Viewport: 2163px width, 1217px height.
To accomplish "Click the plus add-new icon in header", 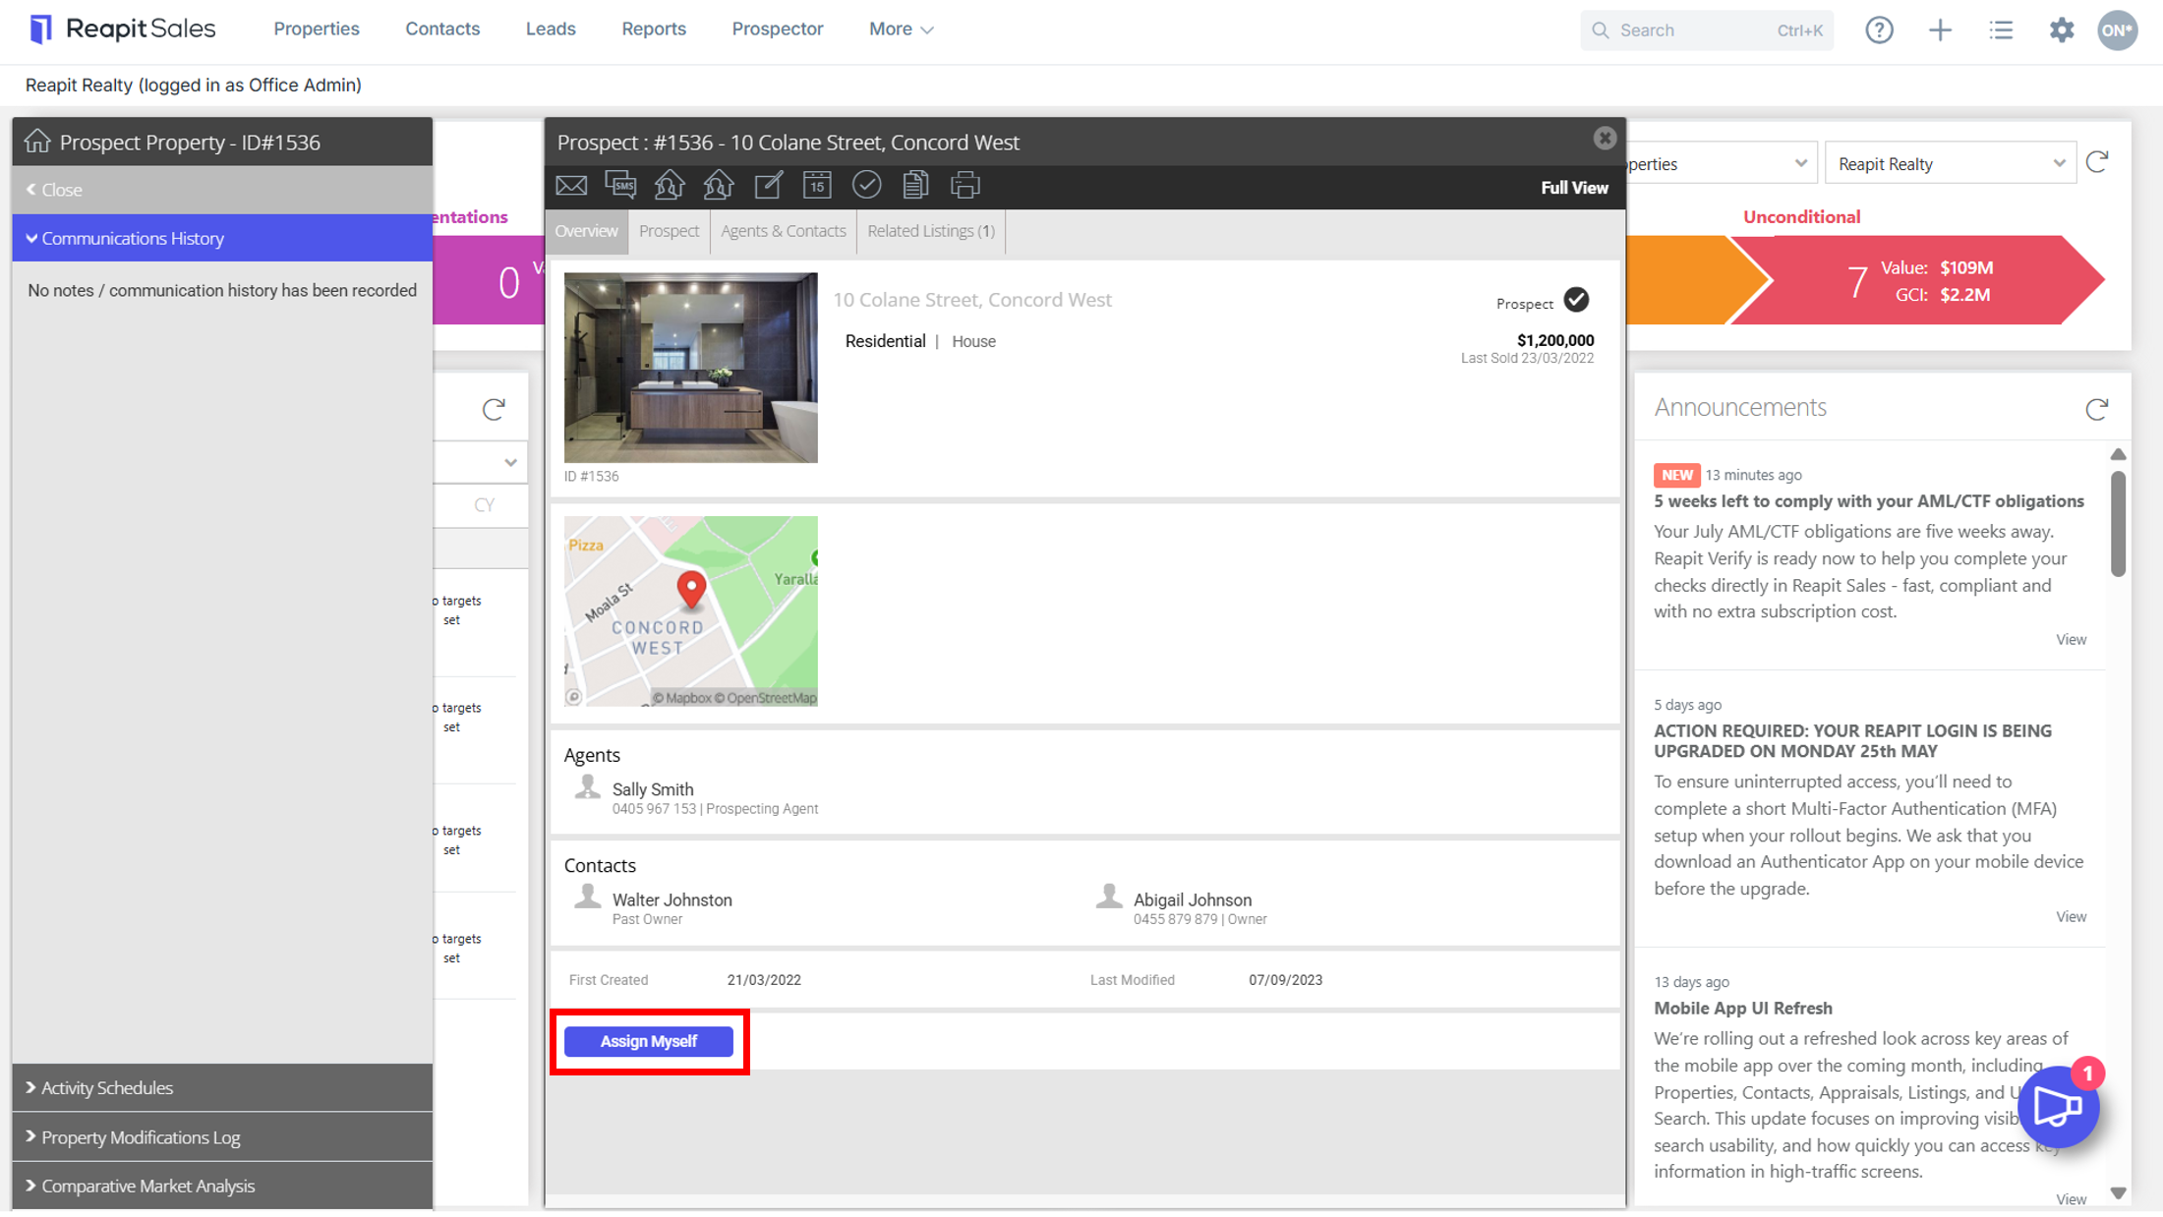I will 1940,30.
